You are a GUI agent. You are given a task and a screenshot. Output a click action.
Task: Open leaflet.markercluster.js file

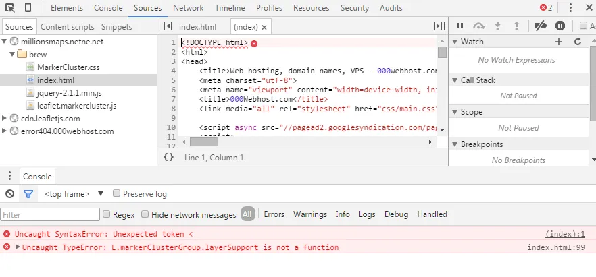(x=77, y=106)
